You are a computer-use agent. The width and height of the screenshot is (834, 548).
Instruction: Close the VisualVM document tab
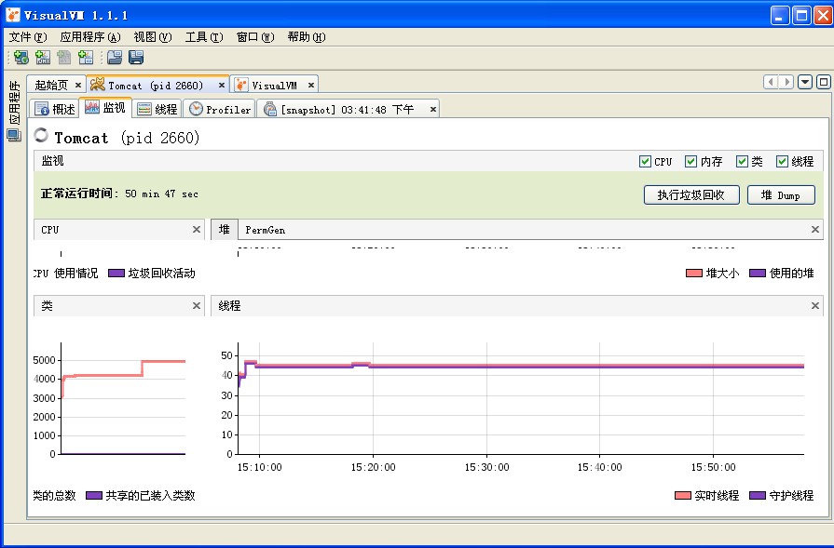coord(311,85)
